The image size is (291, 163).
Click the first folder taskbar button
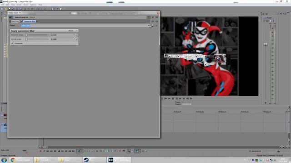click(x=45, y=160)
